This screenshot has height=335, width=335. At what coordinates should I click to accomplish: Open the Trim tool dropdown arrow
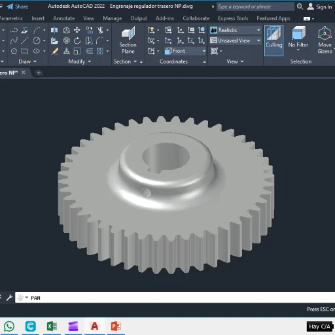(x=107, y=30)
